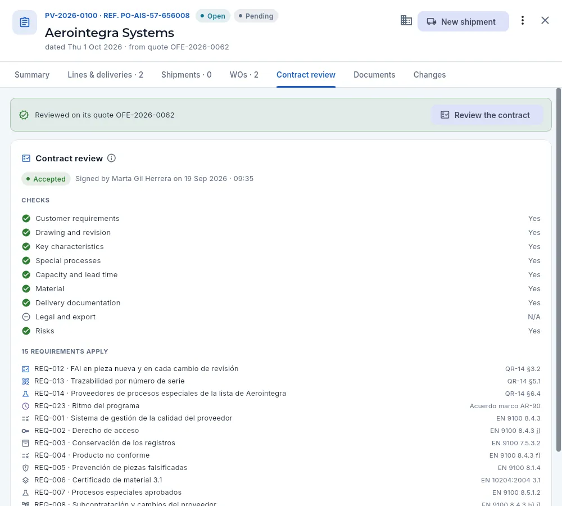This screenshot has height=506, width=562.
Task: Click the sales order clipboard icon
Action: pyautogui.click(x=24, y=22)
